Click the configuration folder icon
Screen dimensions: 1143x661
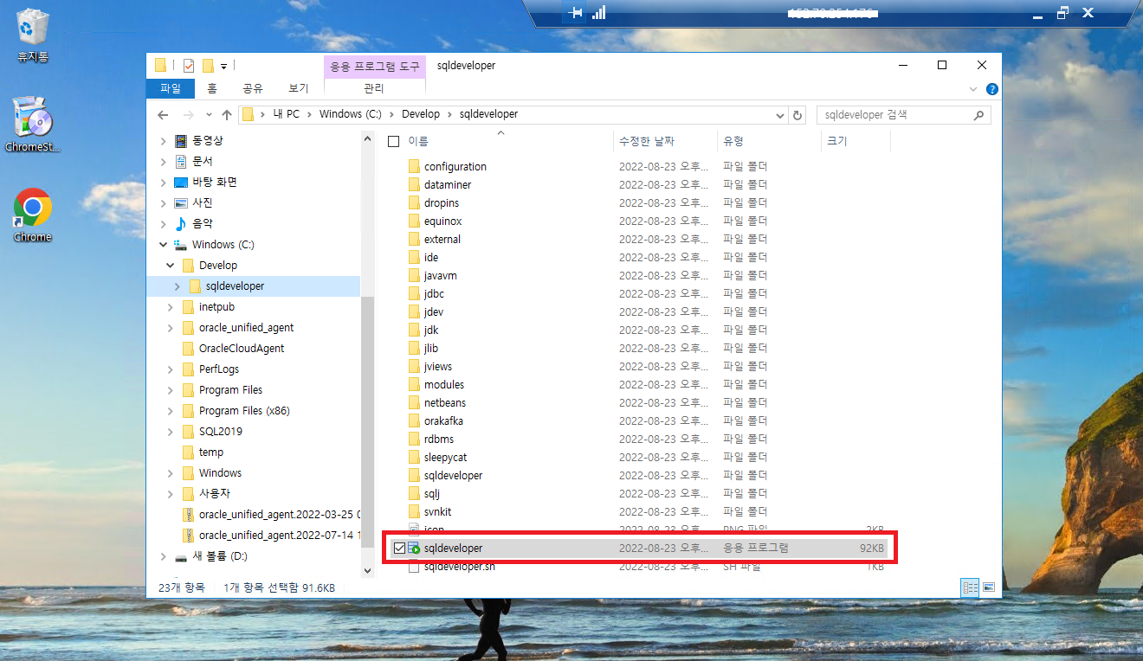(x=414, y=166)
